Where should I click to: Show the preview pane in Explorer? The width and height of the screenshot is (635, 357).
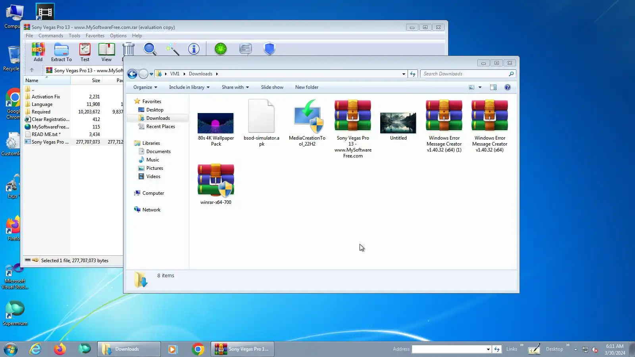click(x=493, y=87)
